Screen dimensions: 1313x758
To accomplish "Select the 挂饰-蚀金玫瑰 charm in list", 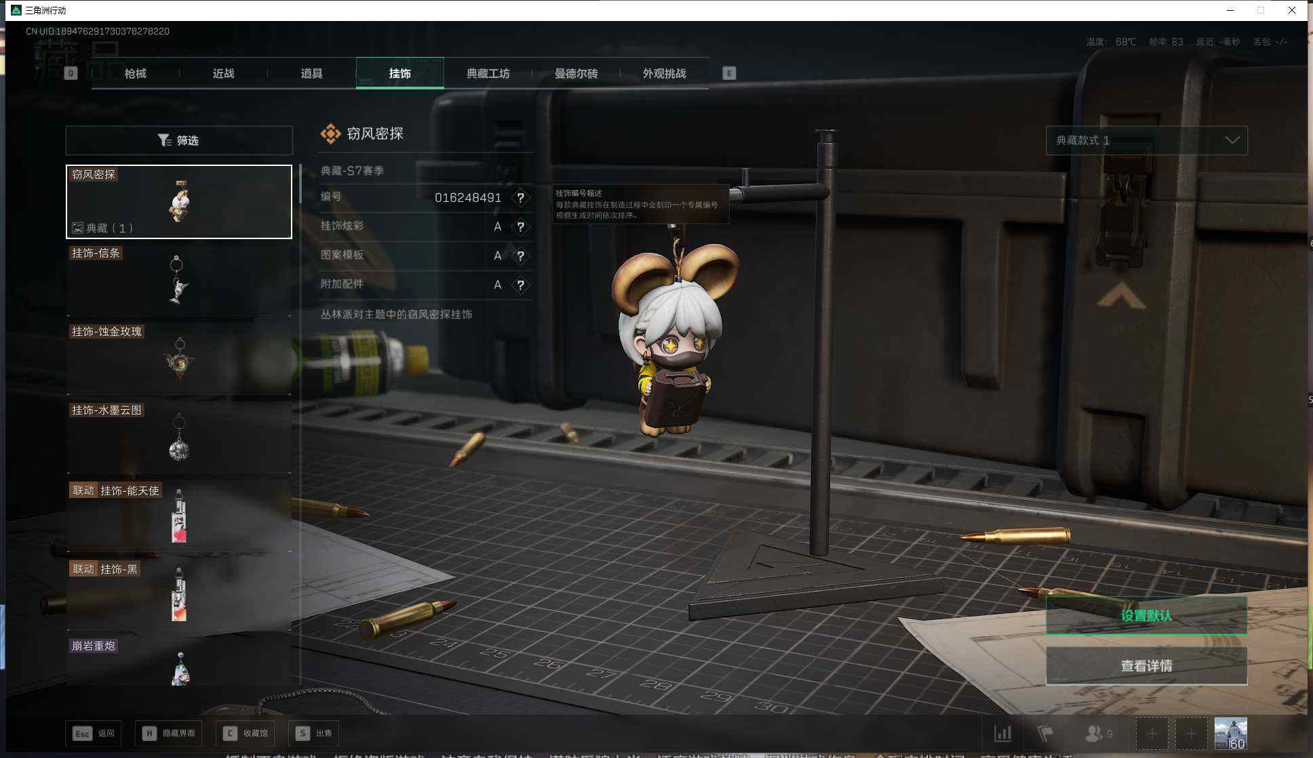I will pyautogui.click(x=179, y=358).
